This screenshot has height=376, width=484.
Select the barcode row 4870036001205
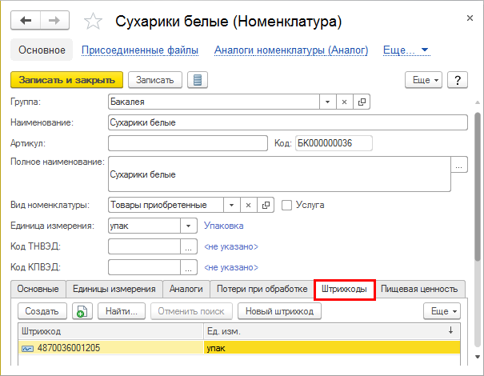[x=112, y=349]
